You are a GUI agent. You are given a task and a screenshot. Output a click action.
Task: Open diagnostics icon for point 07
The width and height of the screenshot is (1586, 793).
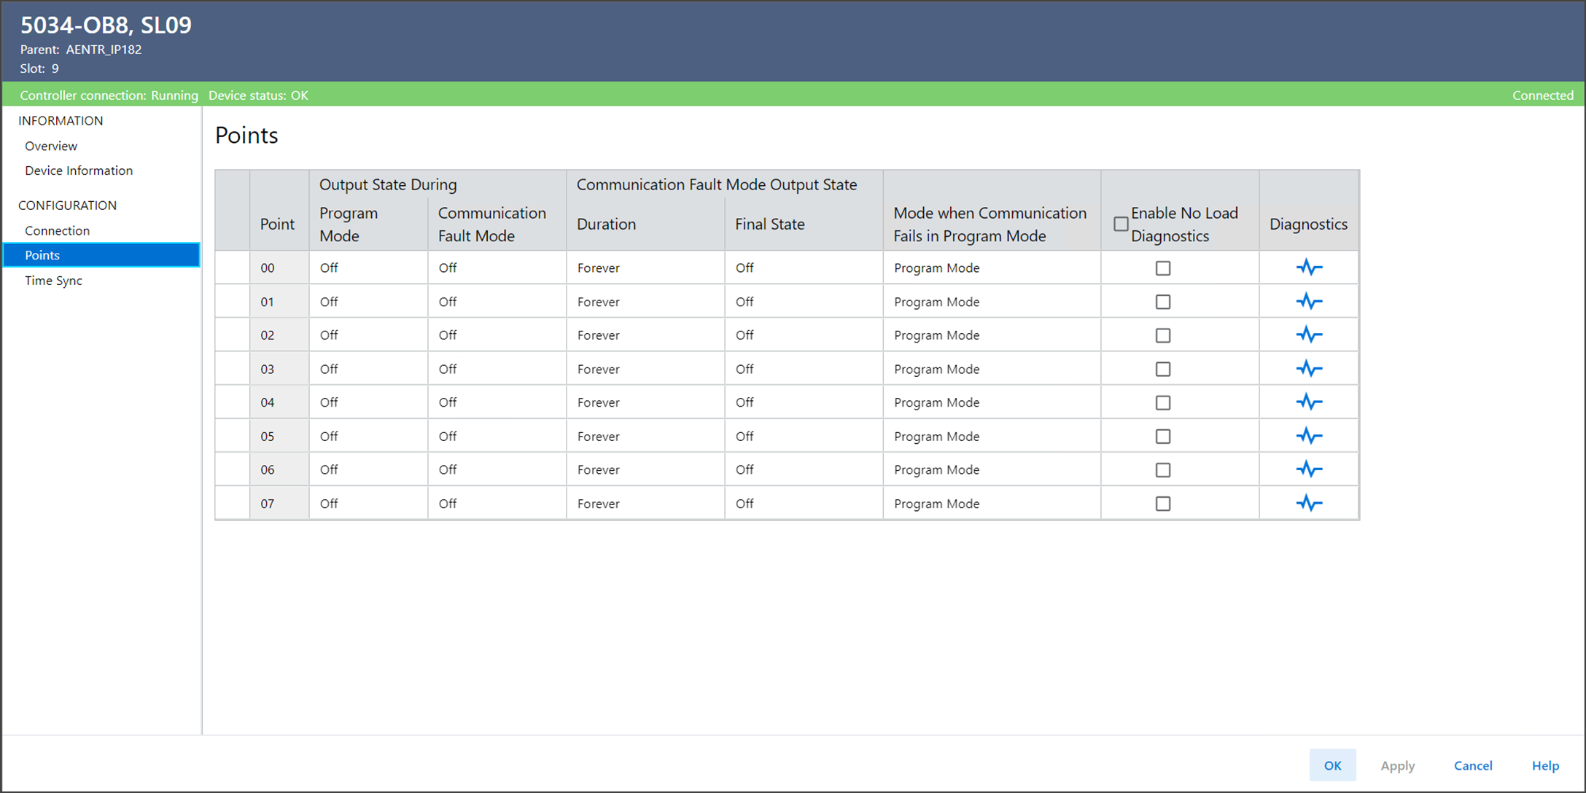[1309, 504]
